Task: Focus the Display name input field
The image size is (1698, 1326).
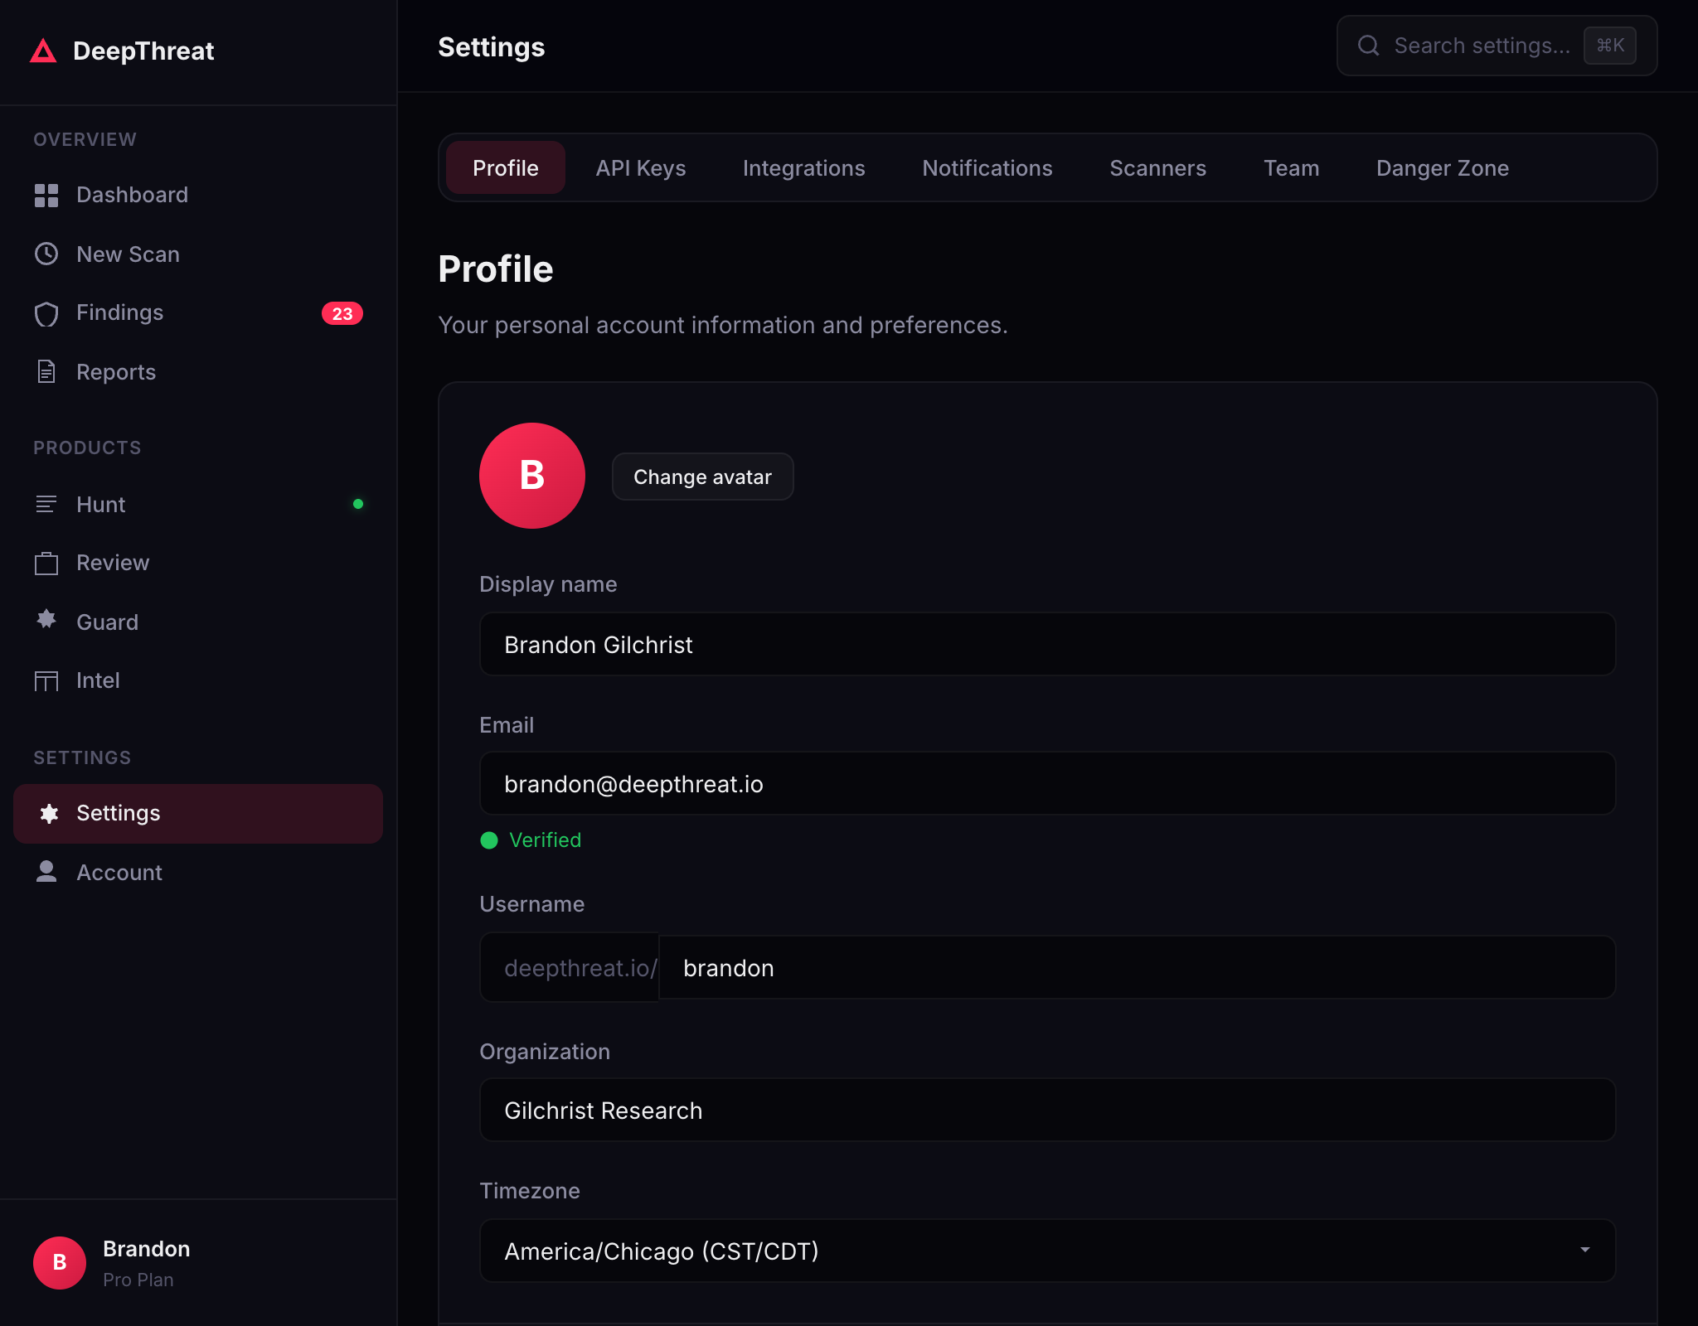Action: coord(1046,645)
